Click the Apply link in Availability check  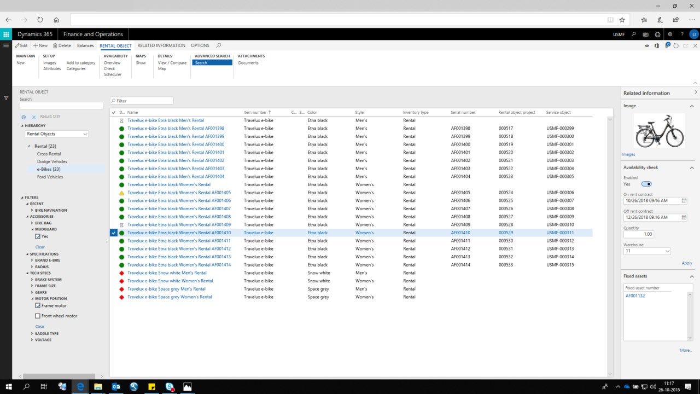pyautogui.click(x=687, y=263)
